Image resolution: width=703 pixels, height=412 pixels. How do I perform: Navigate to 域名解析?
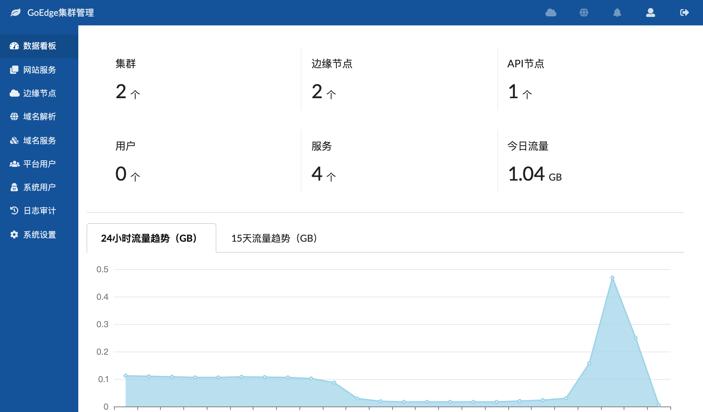tap(39, 116)
